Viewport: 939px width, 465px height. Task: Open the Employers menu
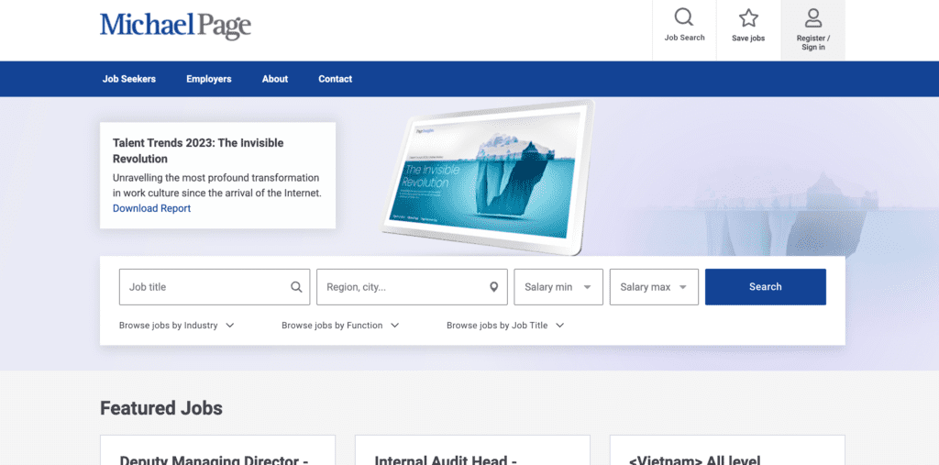(208, 79)
